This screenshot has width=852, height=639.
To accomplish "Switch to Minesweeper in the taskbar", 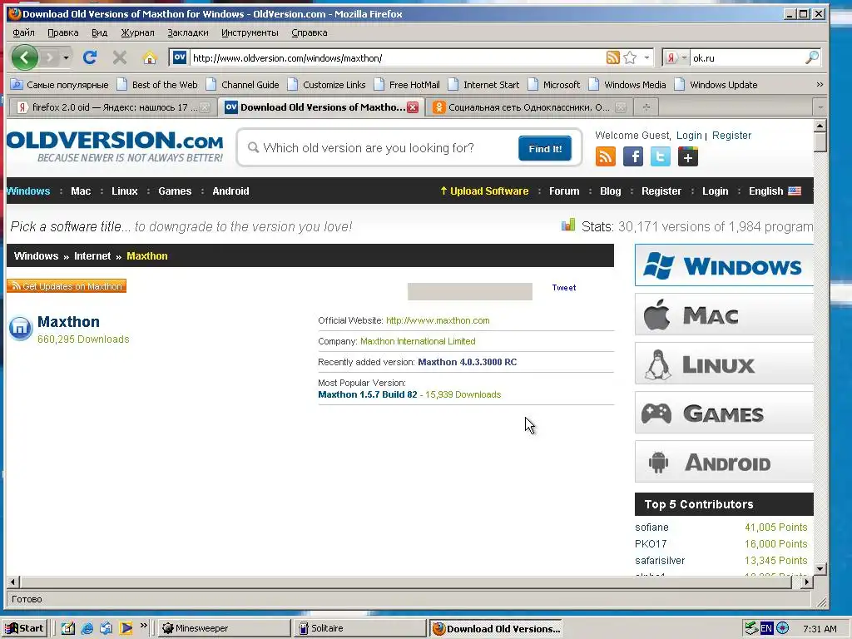I will [x=224, y=628].
